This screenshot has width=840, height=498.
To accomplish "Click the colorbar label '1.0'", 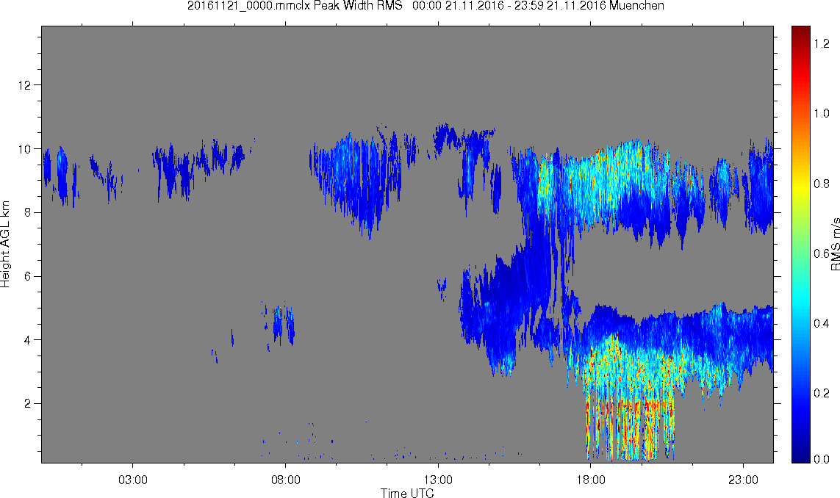I will 821,114.
